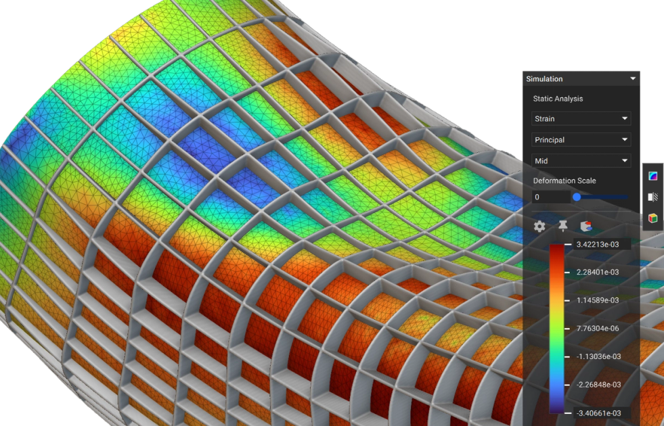Click the Deformation Scale slider handle

(x=577, y=197)
